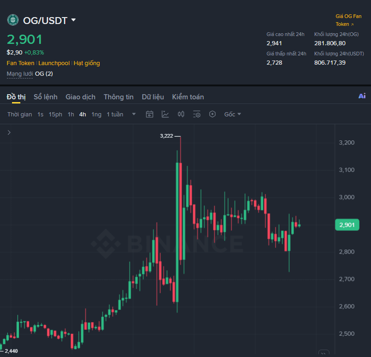Click the +0,83% price change text
The height and width of the screenshot is (357, 371).
[34, 53]
